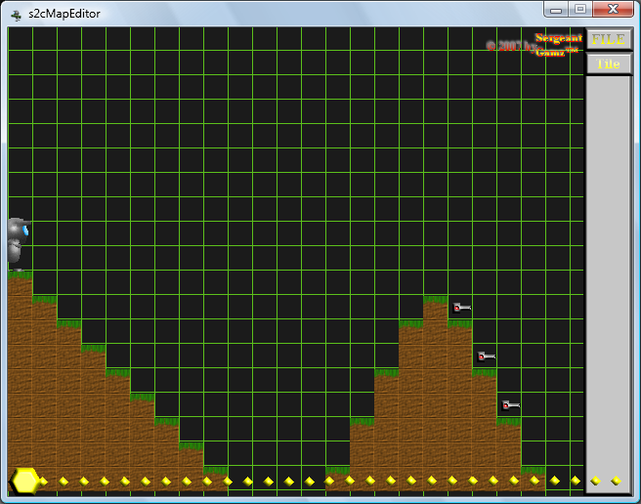Select the highest gun turret on the hill
The height and width of the screenshot is (504, 641).
click(x=462, y=308)
